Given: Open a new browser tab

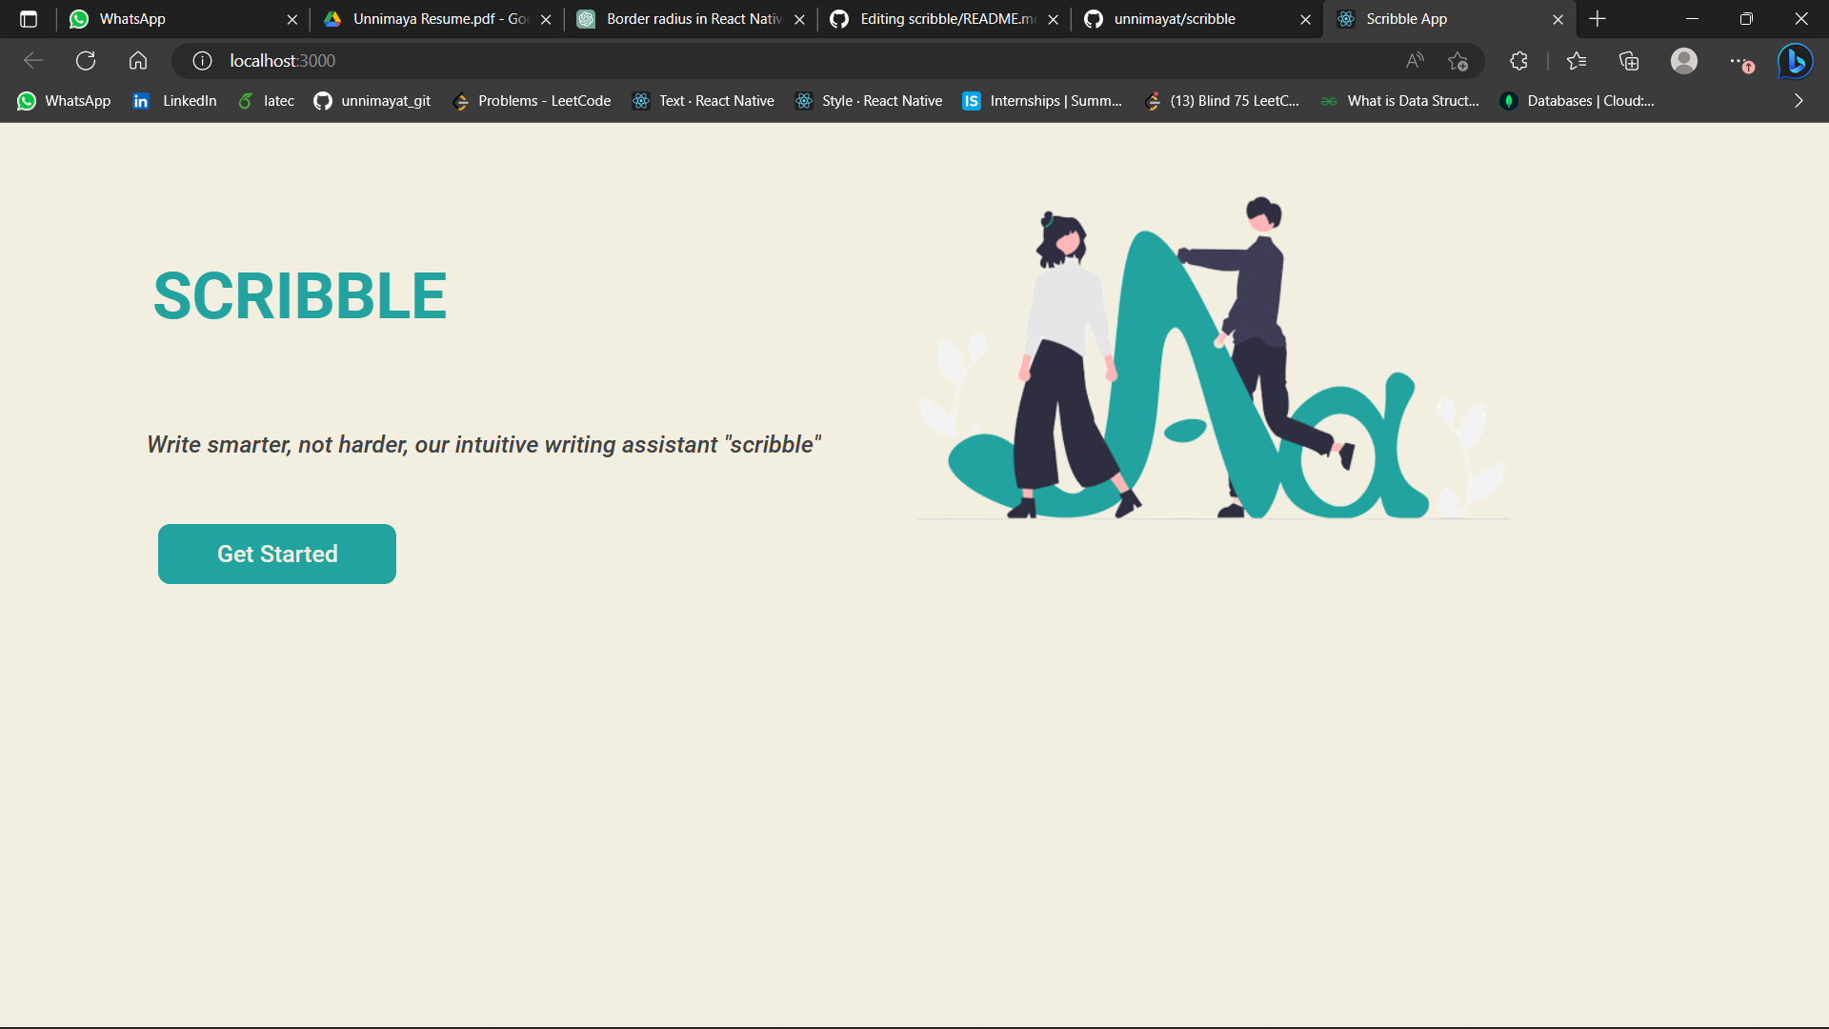Looking at the screenshot, I should click(1597, 18).
